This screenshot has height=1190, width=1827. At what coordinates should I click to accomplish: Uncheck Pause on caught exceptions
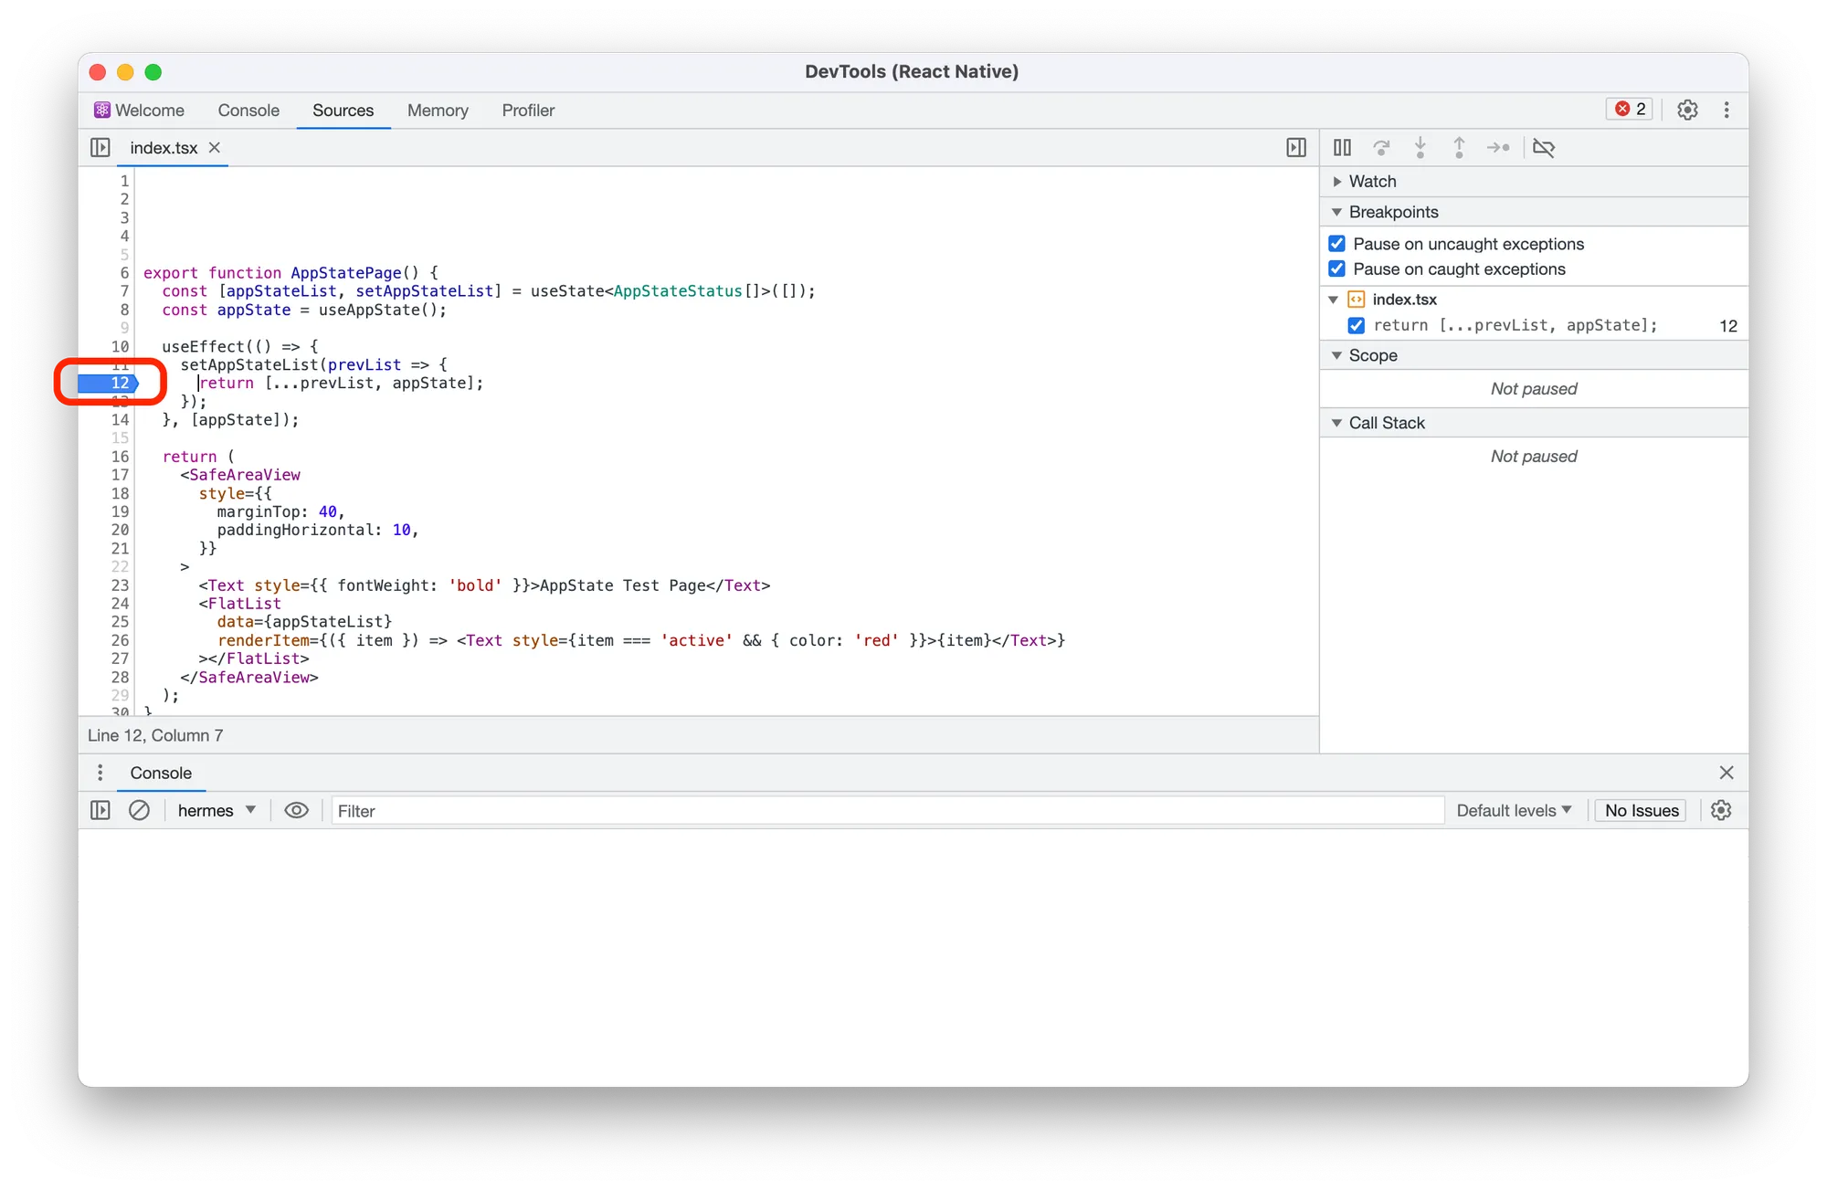(1337, 269)
